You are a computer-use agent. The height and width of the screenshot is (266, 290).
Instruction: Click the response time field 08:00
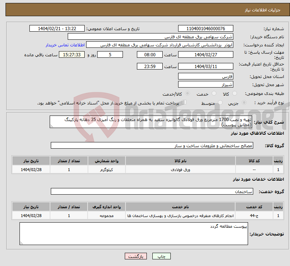150,54
